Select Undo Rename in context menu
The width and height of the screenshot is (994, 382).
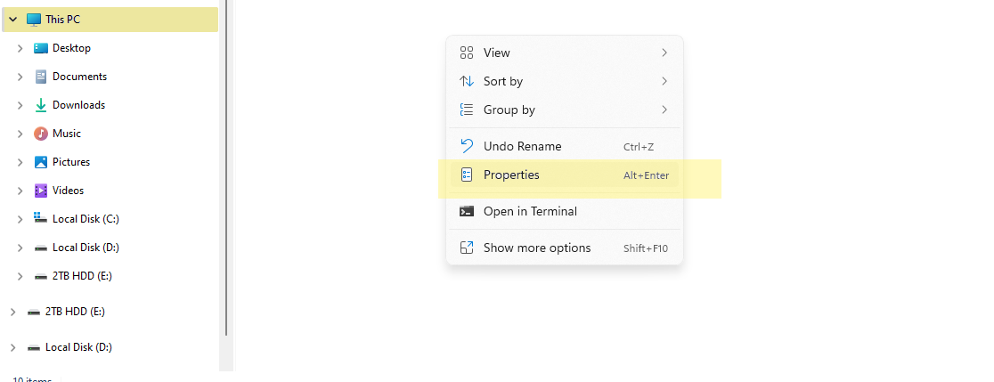(x=564, y=146)
